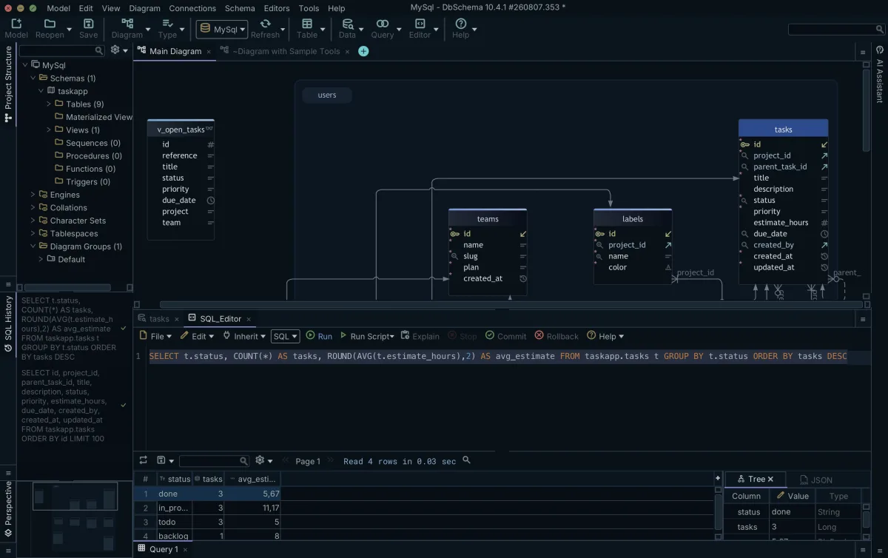This screenshot has height=558, width=888.
Task: Collapse the Schemas (1) tree node
Action: (x=33, y=78)
